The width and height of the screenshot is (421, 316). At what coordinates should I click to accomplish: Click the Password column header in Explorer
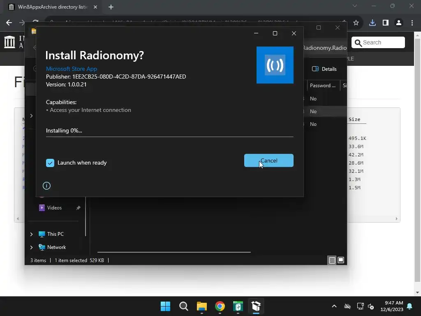click(322, 86)
